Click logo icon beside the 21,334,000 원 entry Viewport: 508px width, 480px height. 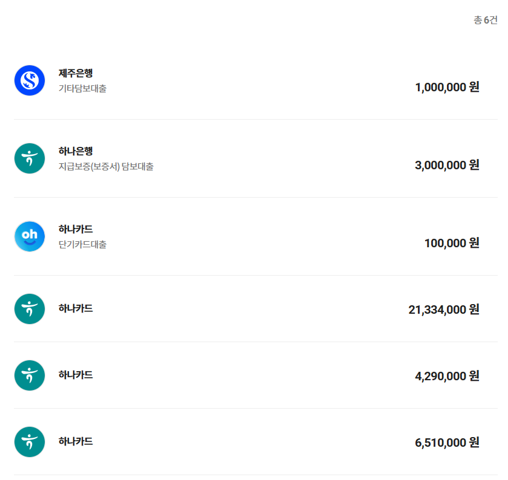tap(30, 309)
